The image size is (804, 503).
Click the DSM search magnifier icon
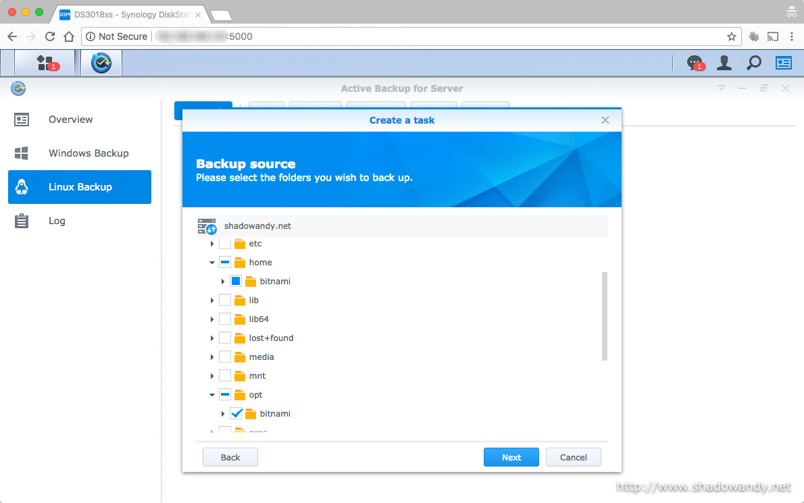[x=754, y=63]
